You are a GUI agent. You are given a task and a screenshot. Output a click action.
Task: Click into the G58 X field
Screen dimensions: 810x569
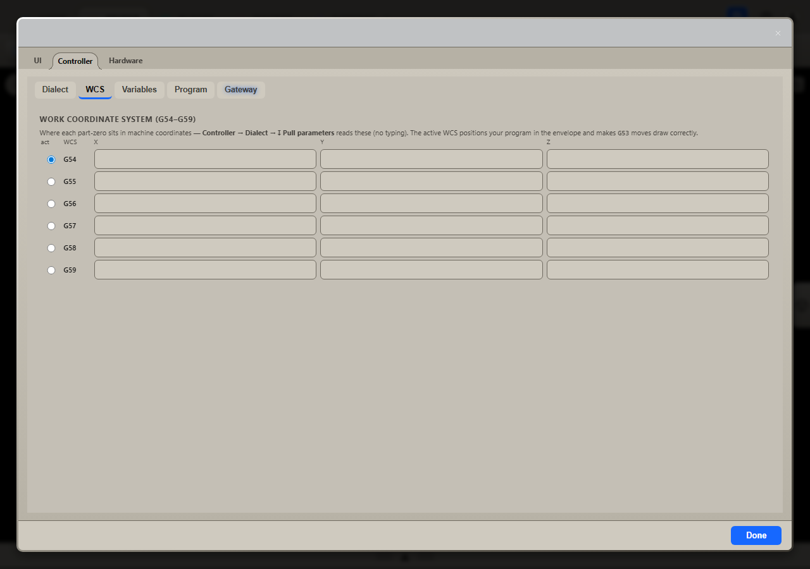click(205, 248)
